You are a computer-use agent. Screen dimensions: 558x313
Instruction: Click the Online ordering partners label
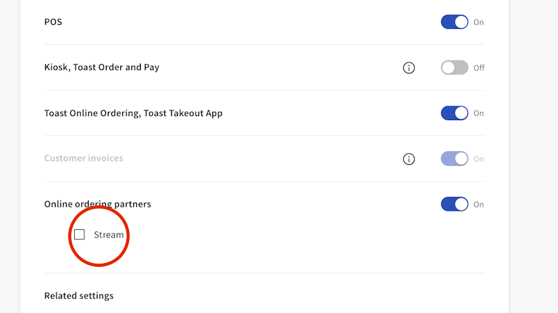pos(98,205)
